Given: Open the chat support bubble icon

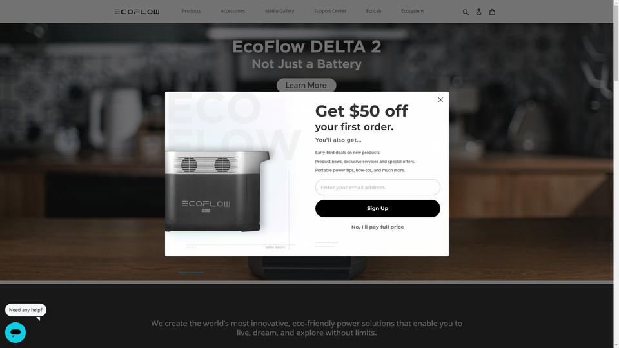Looking at the screenshot, I should 15,333.
